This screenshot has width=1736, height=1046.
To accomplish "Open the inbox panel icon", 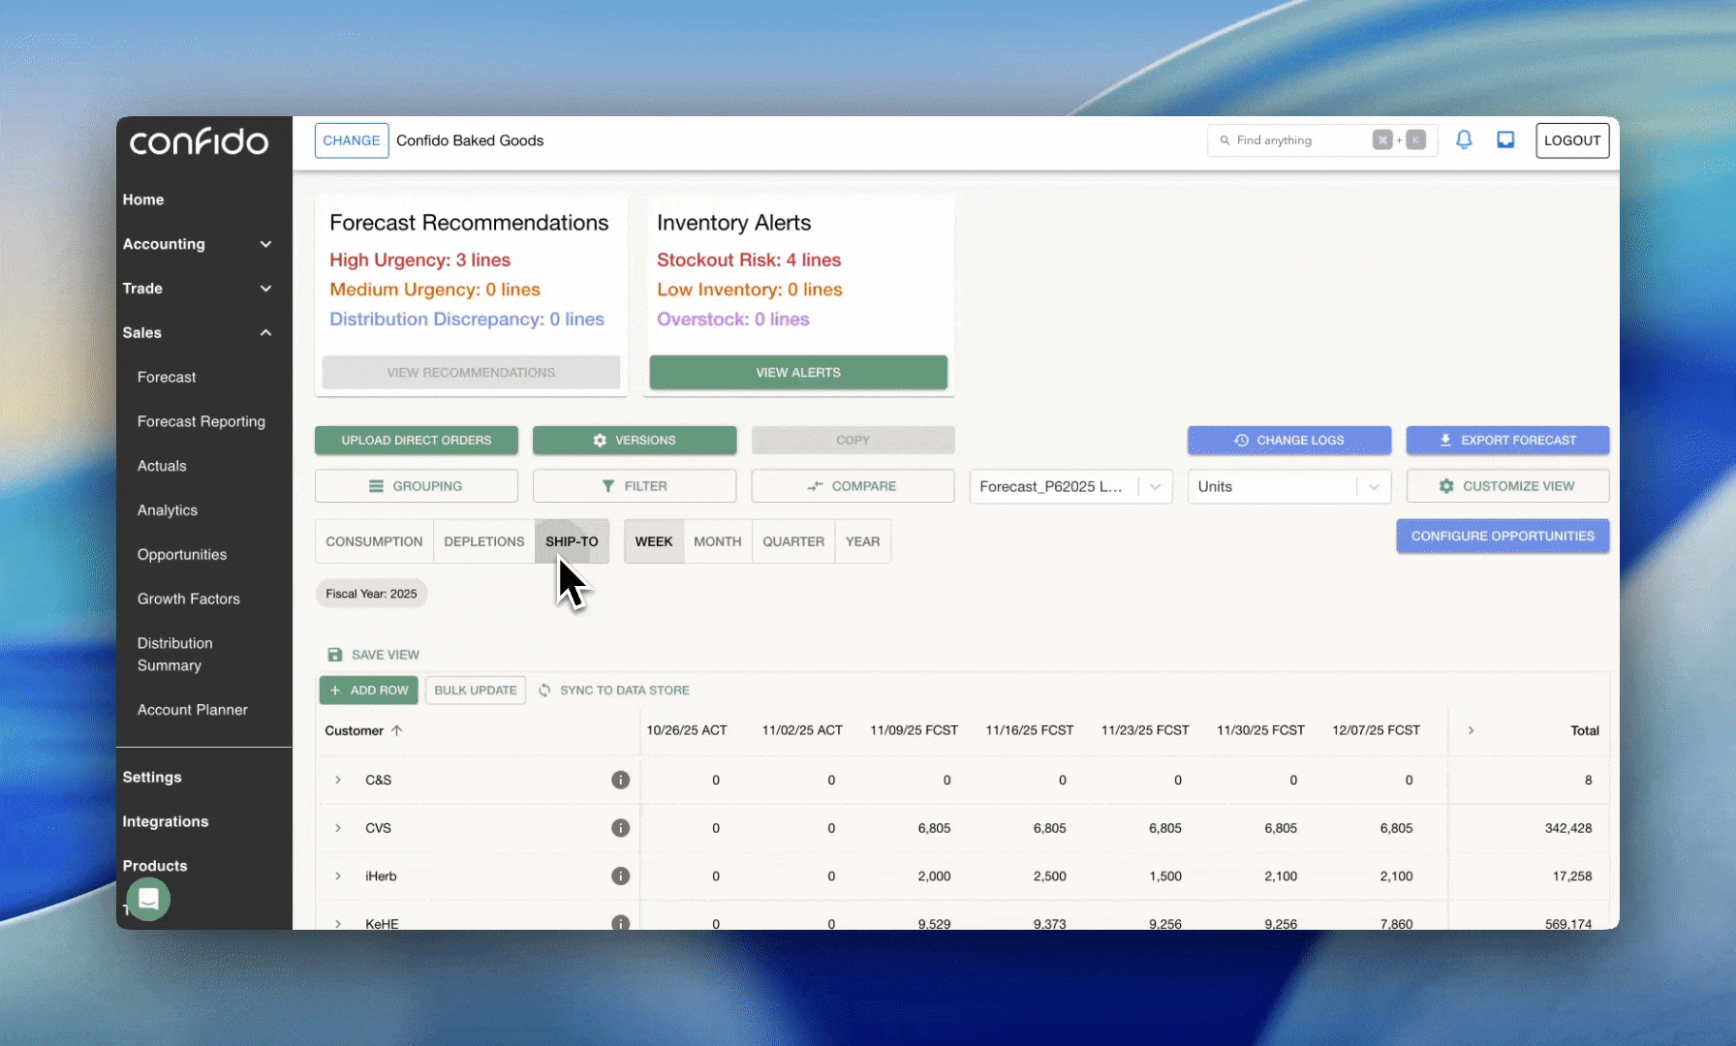I will [1505, 139].
